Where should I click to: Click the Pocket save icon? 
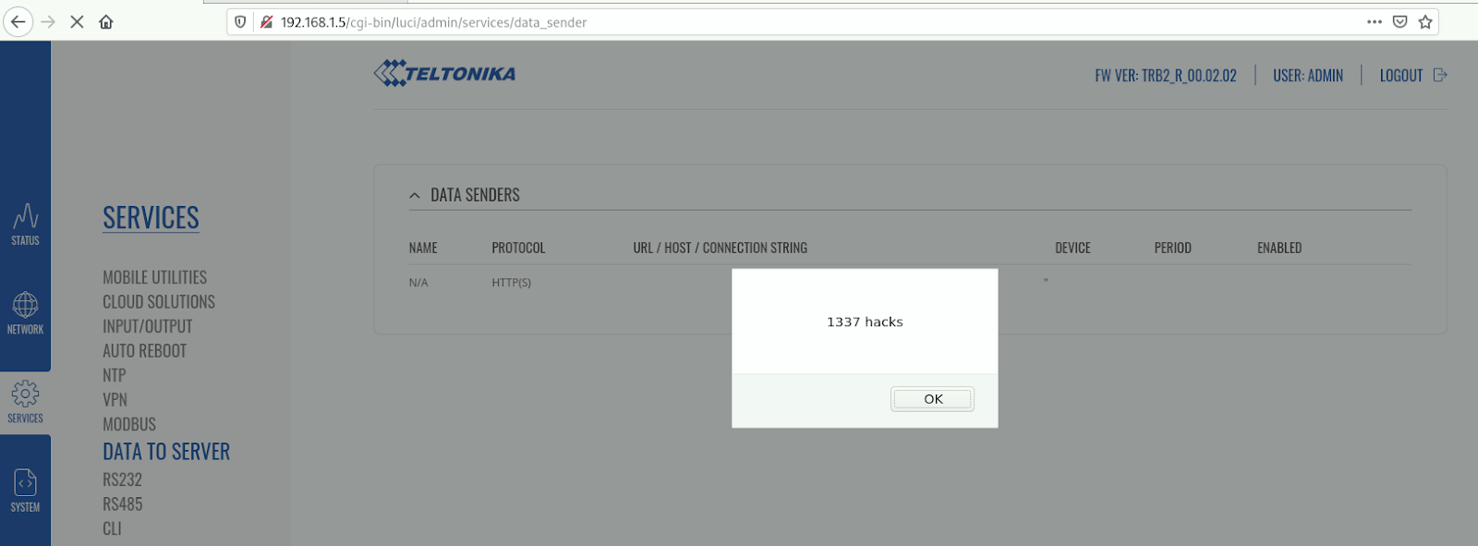pyautogui.click(x=1400, y=22)
